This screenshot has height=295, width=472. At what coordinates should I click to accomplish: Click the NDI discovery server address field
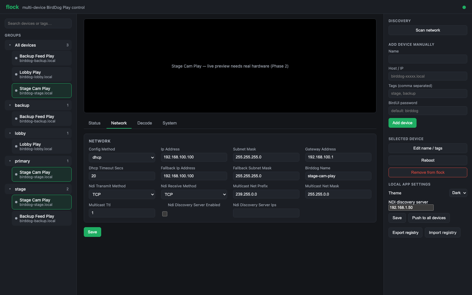(411, 207)
